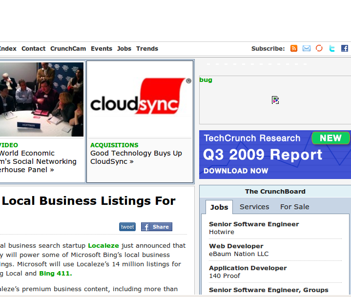The image size is (351, 297).
Task: Go to CrunchCam in the navigation
Action: 68,49
